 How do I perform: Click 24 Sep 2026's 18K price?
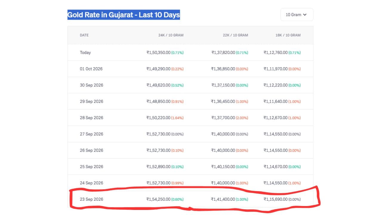[x=275, y=183]
